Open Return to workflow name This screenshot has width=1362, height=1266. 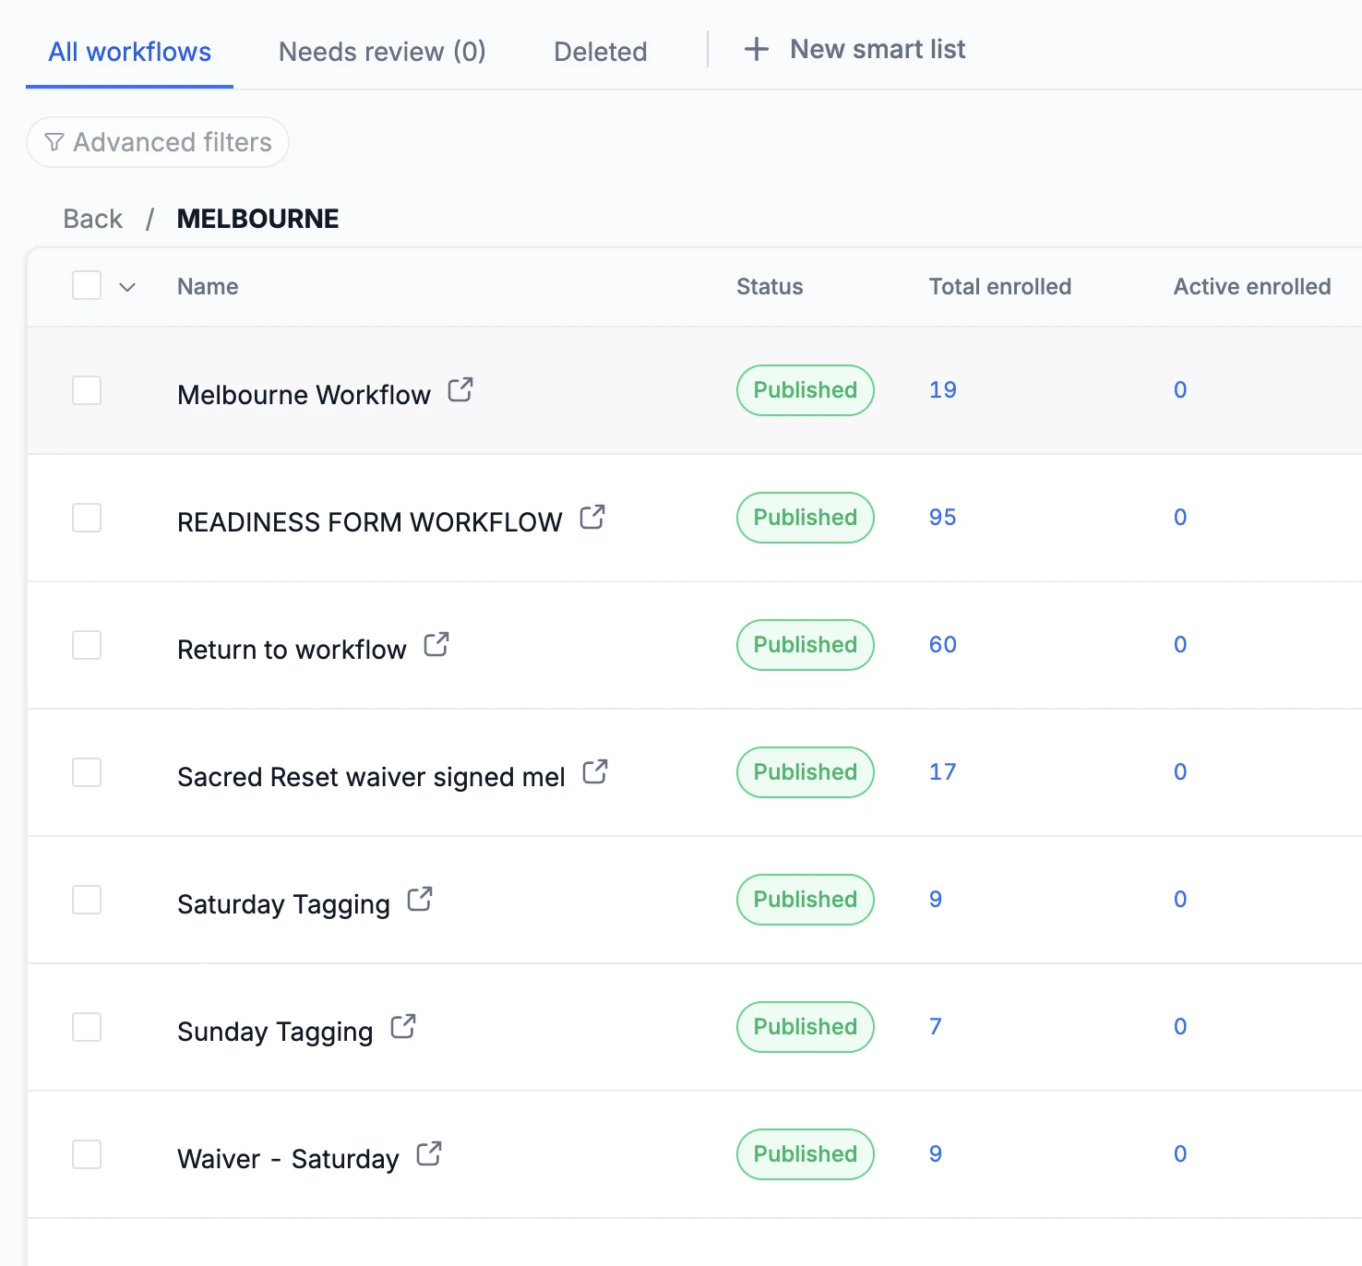coord(292,650)
